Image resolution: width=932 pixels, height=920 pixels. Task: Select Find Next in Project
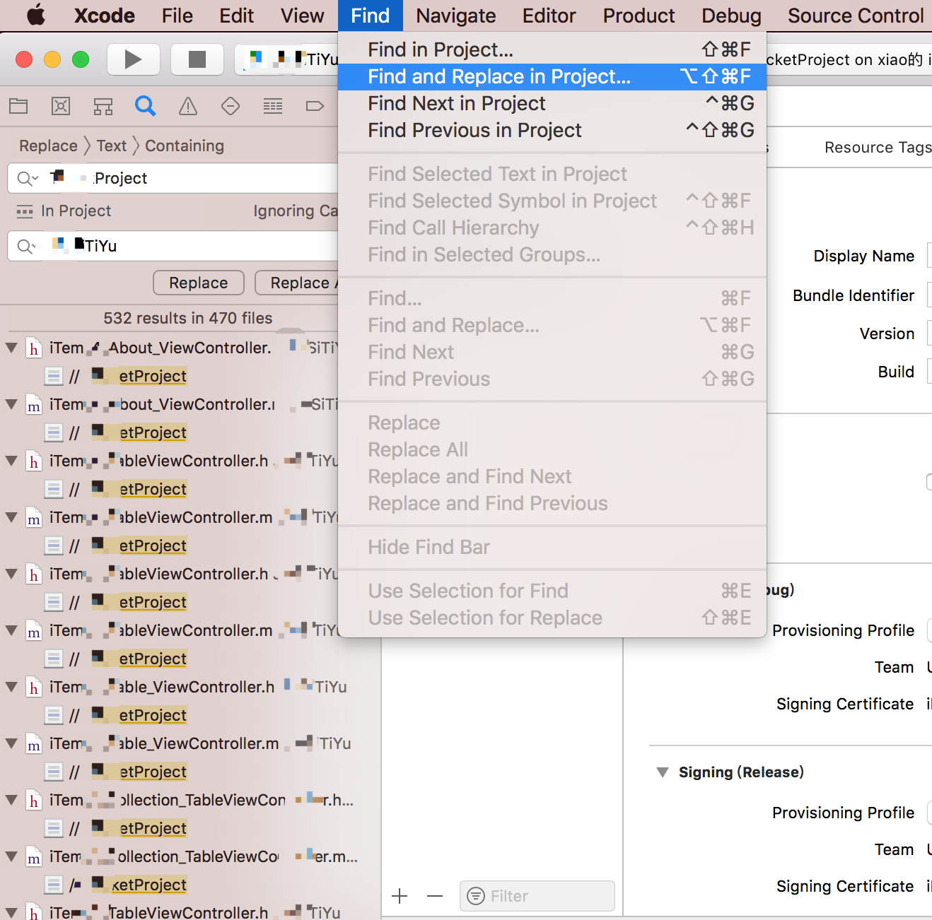[x=552, y=103]
